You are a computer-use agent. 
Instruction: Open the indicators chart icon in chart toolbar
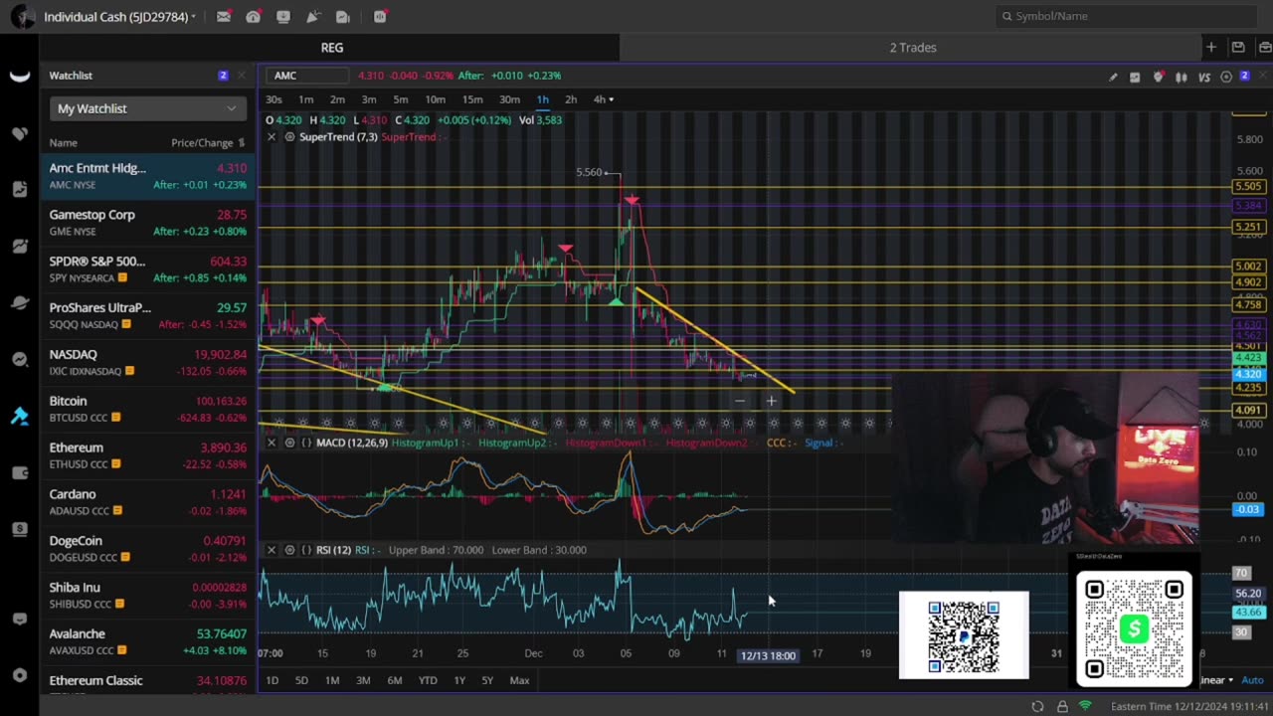click(x=1135, y=77)
